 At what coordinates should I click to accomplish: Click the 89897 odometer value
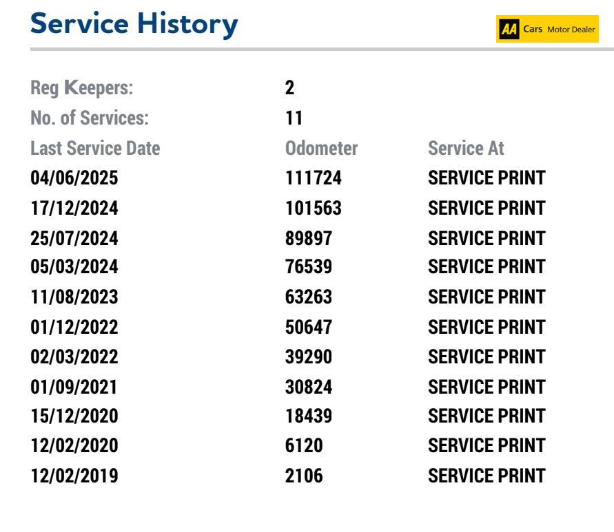click(x=309, y=238)
